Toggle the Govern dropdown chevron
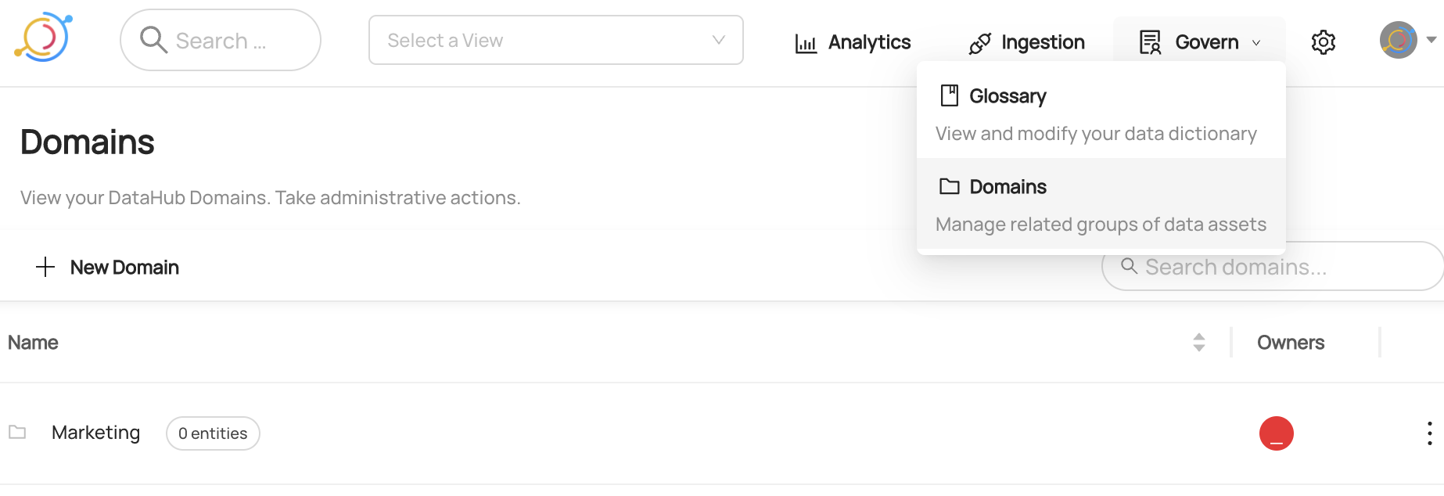Image resolution: width=1444 pixels, height=496 pixels. point(1256,43)
